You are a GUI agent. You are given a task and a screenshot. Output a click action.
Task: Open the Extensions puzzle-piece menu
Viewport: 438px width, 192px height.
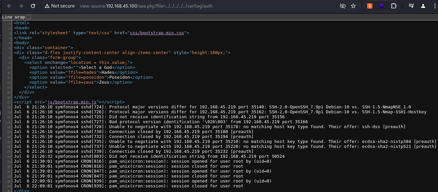point(394,6)
